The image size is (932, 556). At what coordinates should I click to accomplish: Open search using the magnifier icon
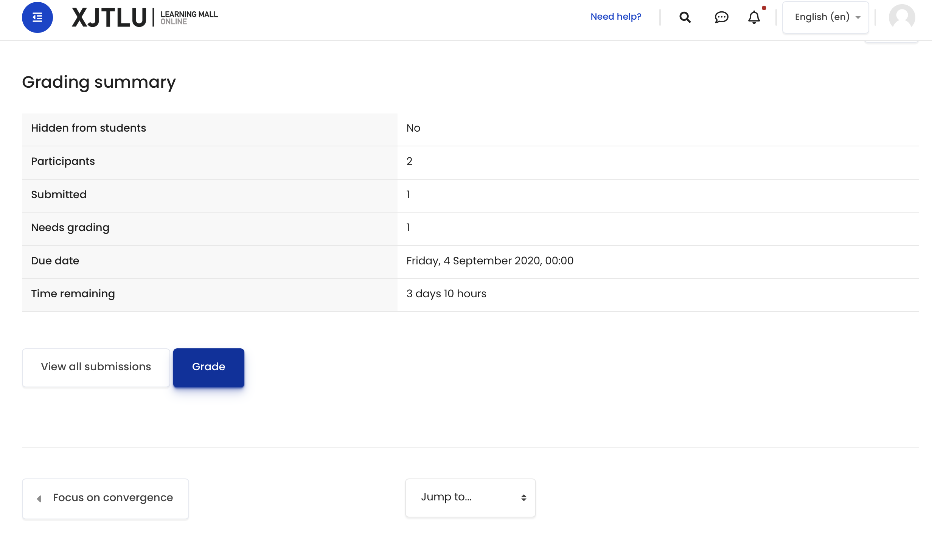[685, 17]
